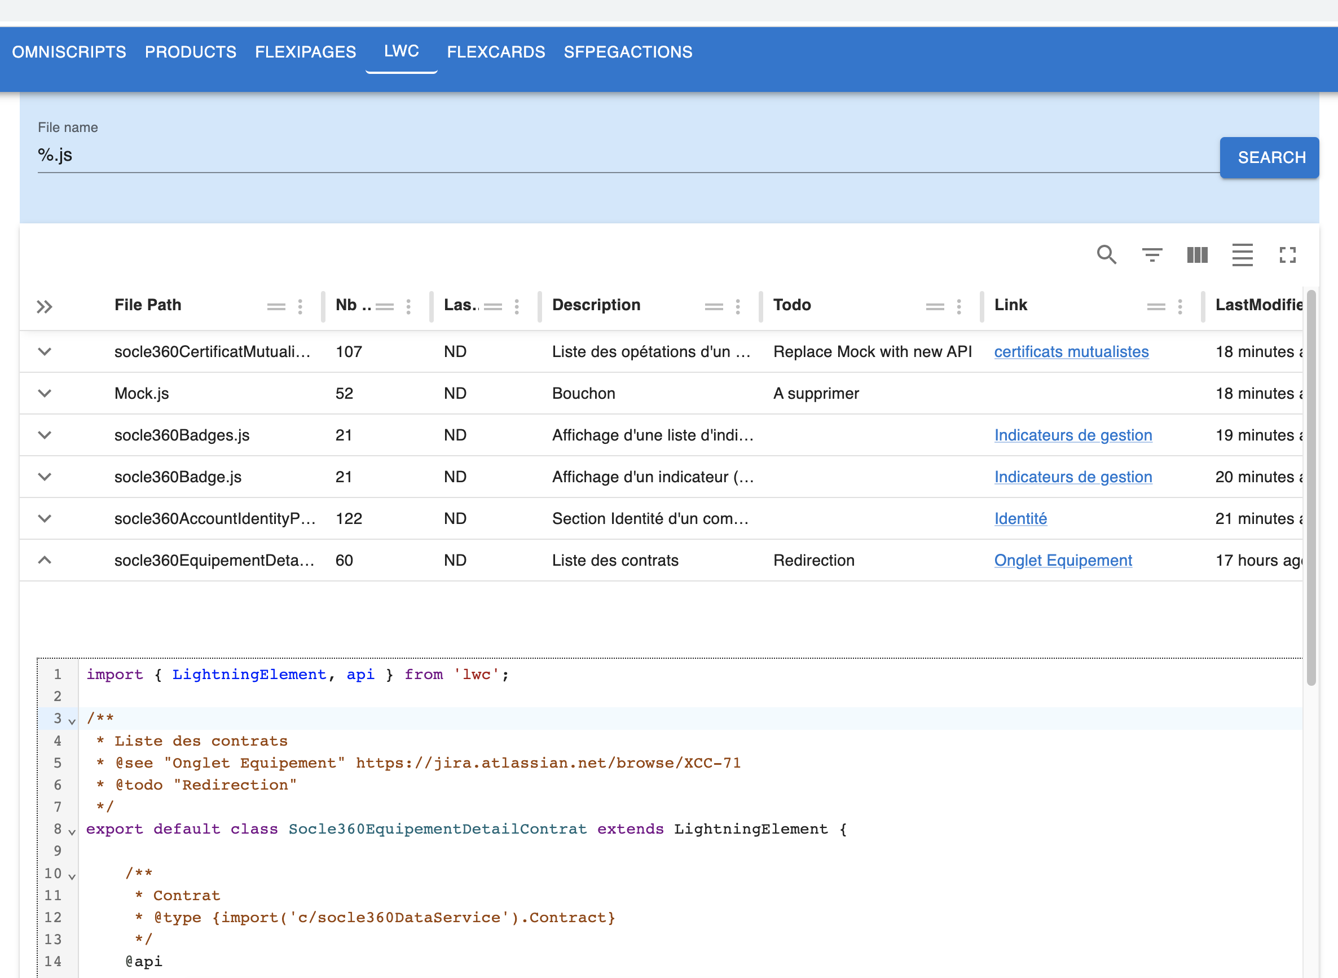Viewport: 1338px width, 978px height.
Task: Switch to the OMNISCRIPTS tab
Action: point(69,52)
